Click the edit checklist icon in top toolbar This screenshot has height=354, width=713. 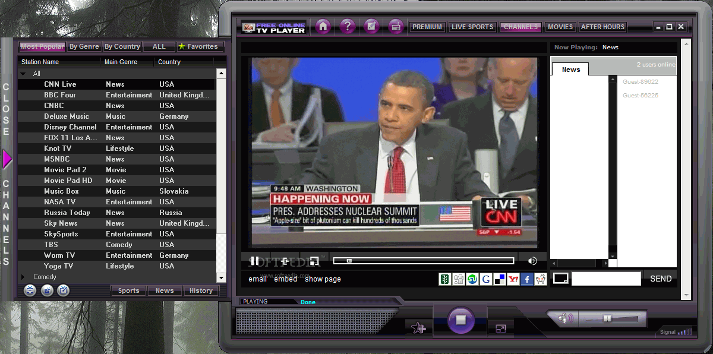coord(371,27)
